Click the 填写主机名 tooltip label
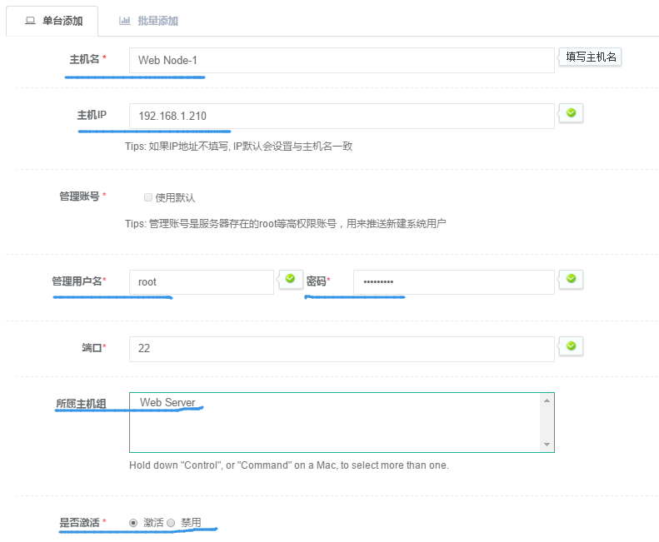This screenshot has width=659, height=542. (591, 57)
